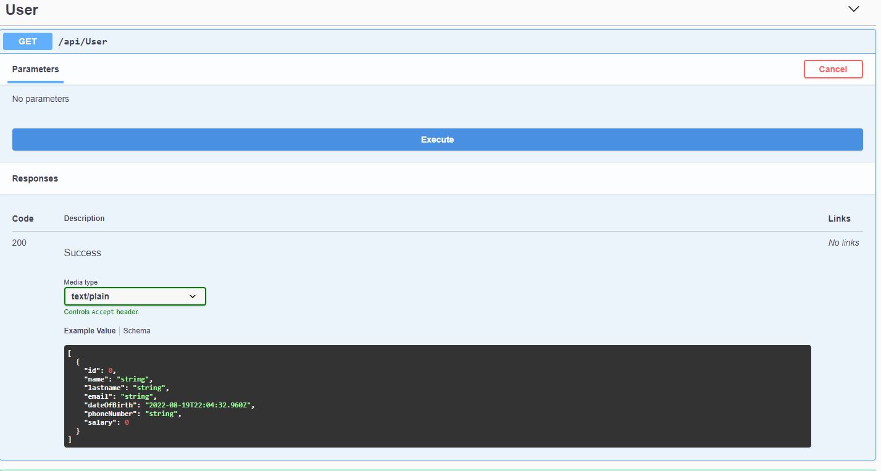Image resolution: width=881 pixels, height=471 pixels.
Task: Click the JSON example response block
Action: point(437,396)
